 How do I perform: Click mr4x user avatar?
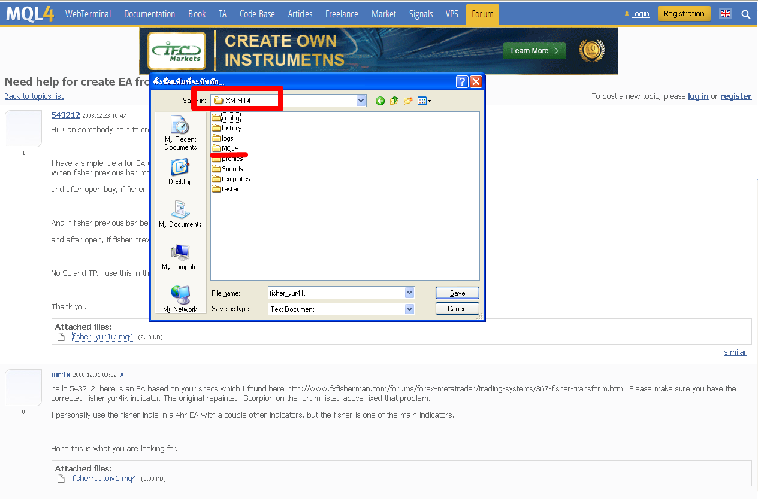23,388
